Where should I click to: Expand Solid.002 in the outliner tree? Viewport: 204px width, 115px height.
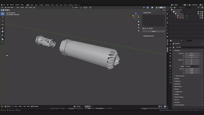176,18
